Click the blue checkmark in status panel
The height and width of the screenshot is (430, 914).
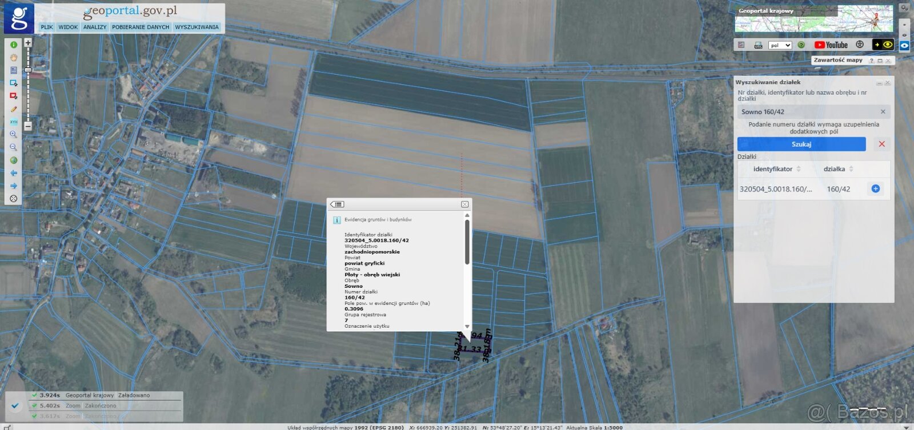pos(15,406)
